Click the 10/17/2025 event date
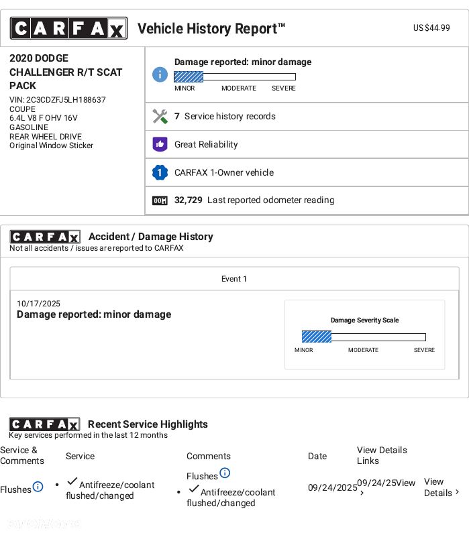This screenshot has width=469, height=535. point(39,303)
